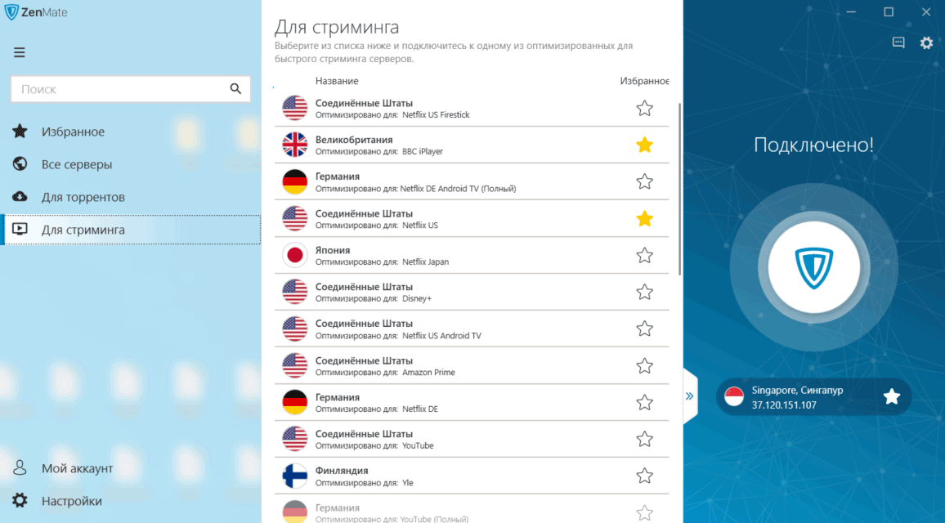Select text Disney+
Viewport: 945px width, 523px height.
tap(417, 299)
